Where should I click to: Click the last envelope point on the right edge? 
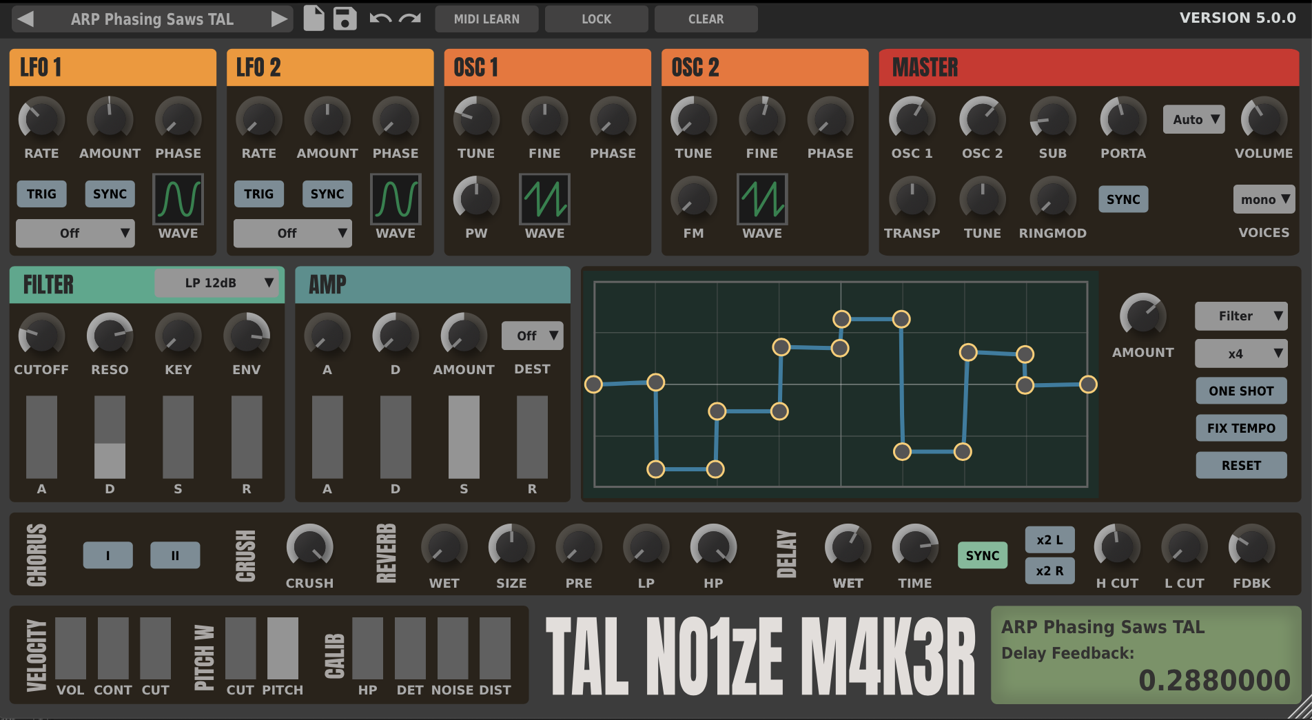point(1088,384)
